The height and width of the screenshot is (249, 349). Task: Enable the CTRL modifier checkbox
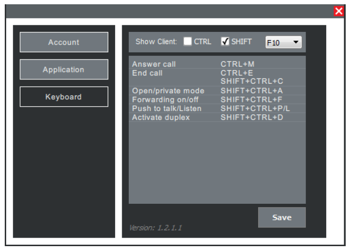click(188, 41)
